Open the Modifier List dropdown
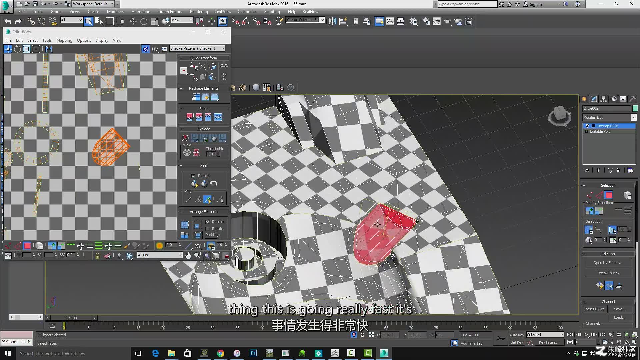The height and width of the screenshot is (360, 640). click(x=609, y=117)
